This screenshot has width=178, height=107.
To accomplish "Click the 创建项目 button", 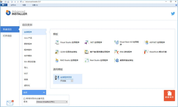I will tap(169, 96).
